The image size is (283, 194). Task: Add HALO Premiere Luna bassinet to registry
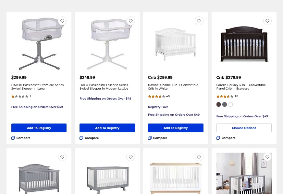(39, 128)
